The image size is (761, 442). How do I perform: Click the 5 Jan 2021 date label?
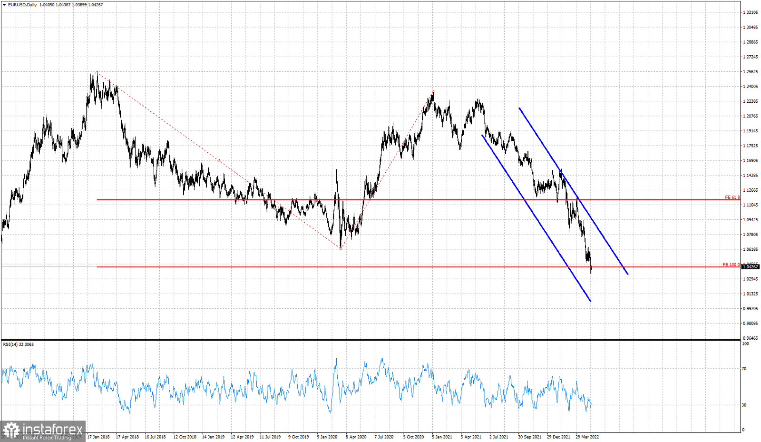click(442, 437)
